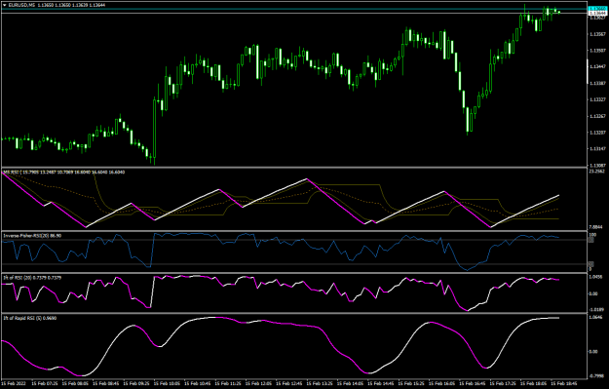Click the 15 Feb 16:05 time label

coord(442,383)
